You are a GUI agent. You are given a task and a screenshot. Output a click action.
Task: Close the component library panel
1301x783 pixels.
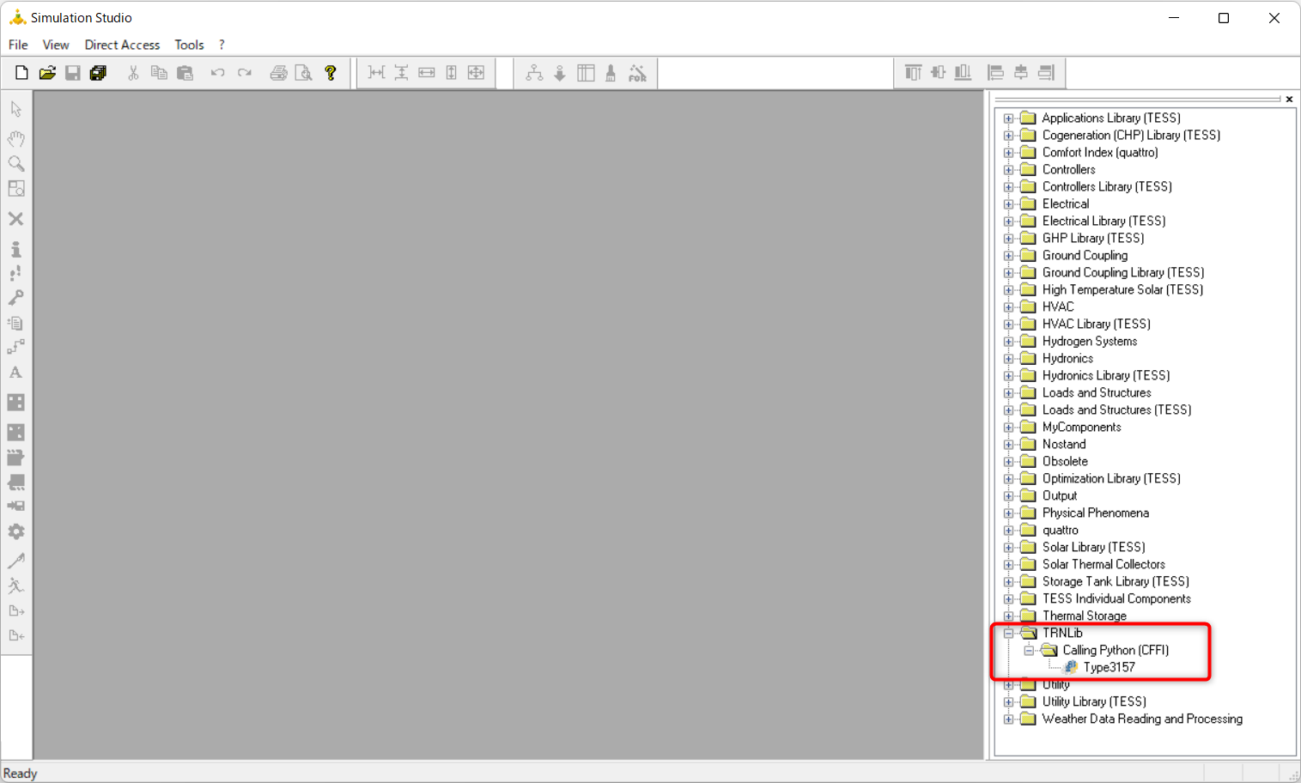[1289, 100]
